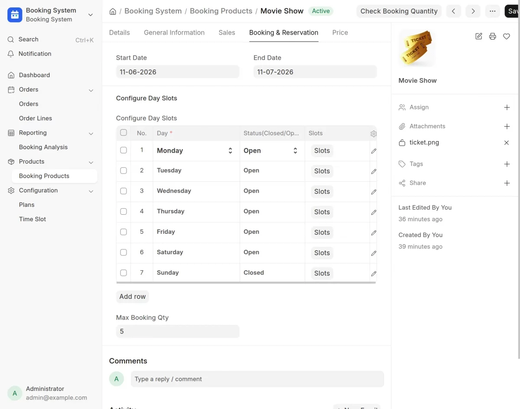Click Check Booking Quantity button
Image resolution: width=520 pixels, height=409 pixels.
click(x=399, y=11)
